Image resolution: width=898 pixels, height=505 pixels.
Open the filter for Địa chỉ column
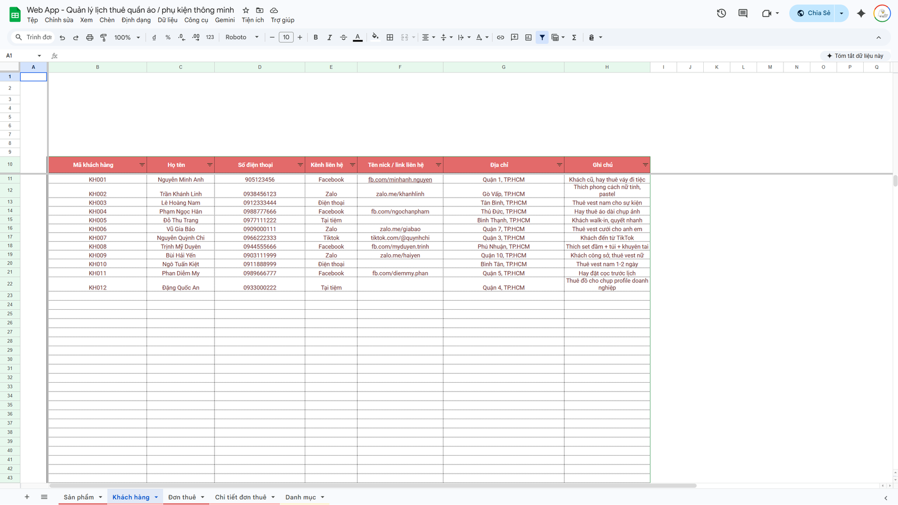click(559, 165)
